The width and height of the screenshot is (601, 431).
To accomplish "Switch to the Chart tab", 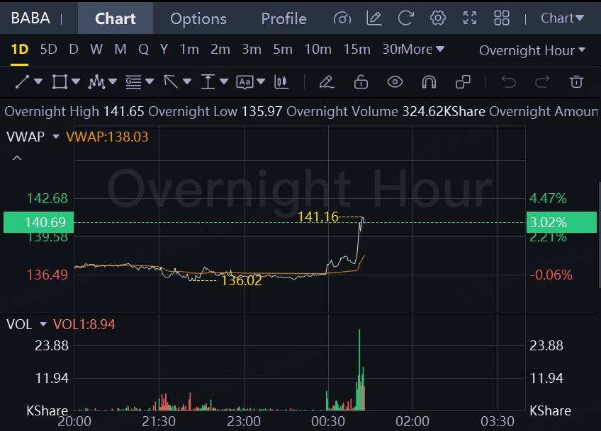I will (116, 18).
